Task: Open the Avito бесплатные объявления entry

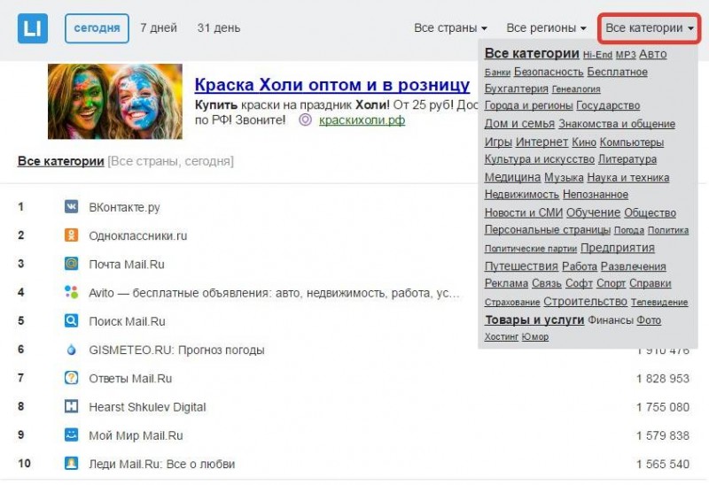Action: pyautogui.click(x=274, y=293)
